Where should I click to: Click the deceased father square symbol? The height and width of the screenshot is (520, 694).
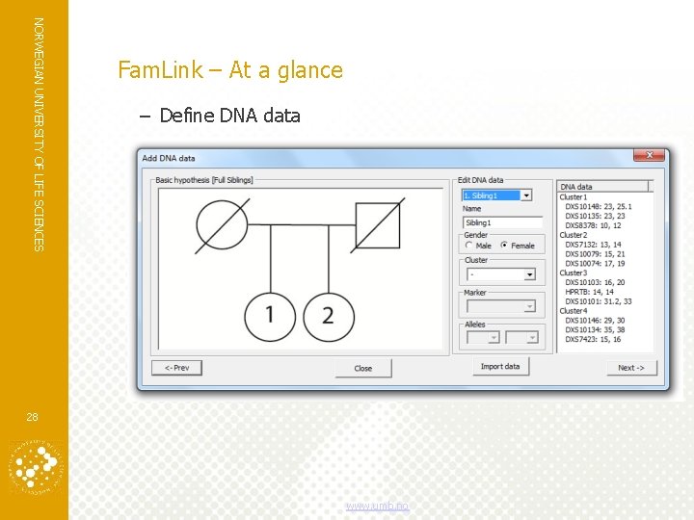coord(378,225)
